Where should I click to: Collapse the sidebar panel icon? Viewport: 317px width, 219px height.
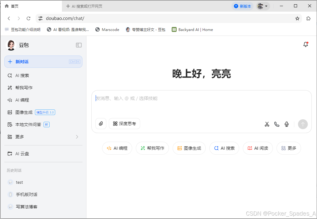[79, 45]
